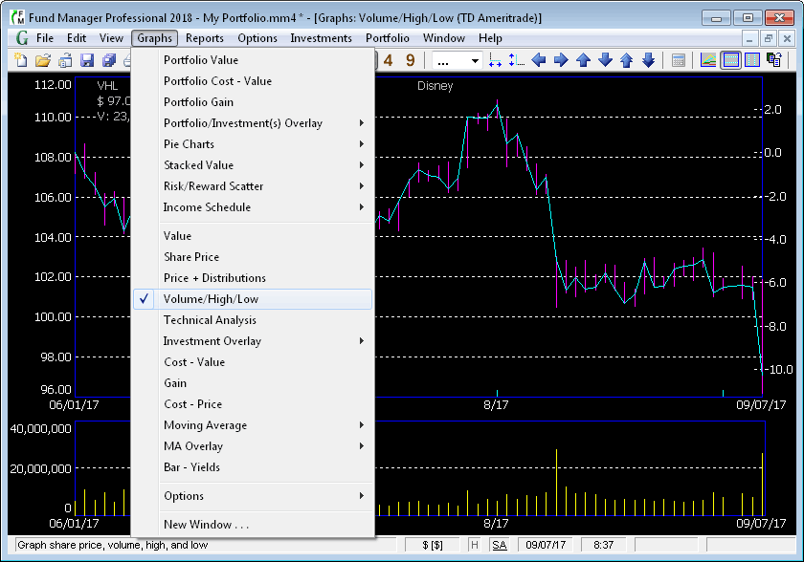Open the View menu
This screenshot has width=804, height=562.
click(x=111, y=38)
